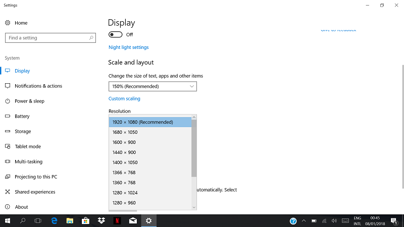
Task: Click the resolution list scrollbar thumb
Action: 194,148
